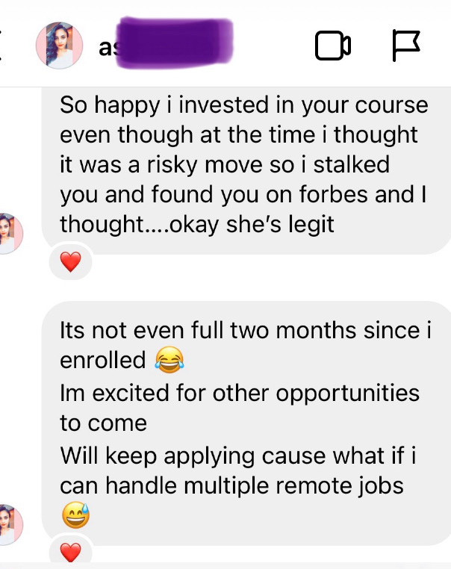Go back using the top-left arrow
This screenshot has width=451, height=569.
(x=1, y=46)
